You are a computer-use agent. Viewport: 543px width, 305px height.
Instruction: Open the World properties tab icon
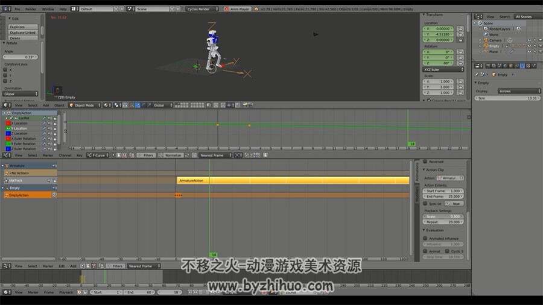click(x=506, y=65)
